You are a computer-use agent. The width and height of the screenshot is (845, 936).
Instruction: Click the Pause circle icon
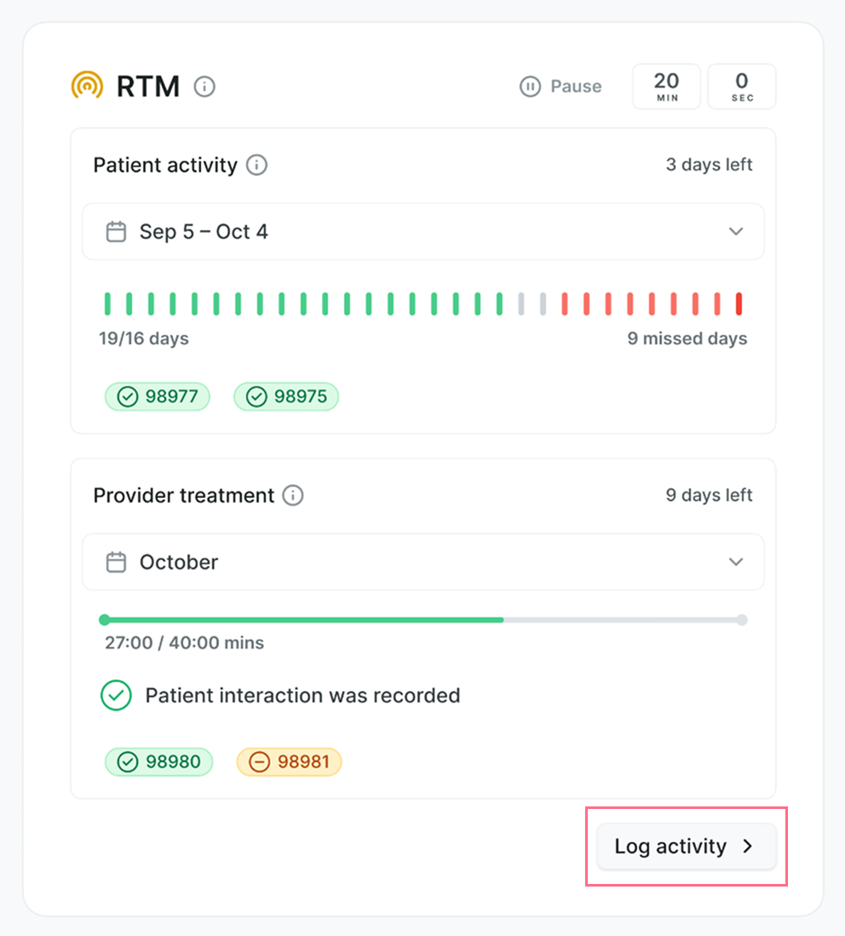tap(530, 86)
